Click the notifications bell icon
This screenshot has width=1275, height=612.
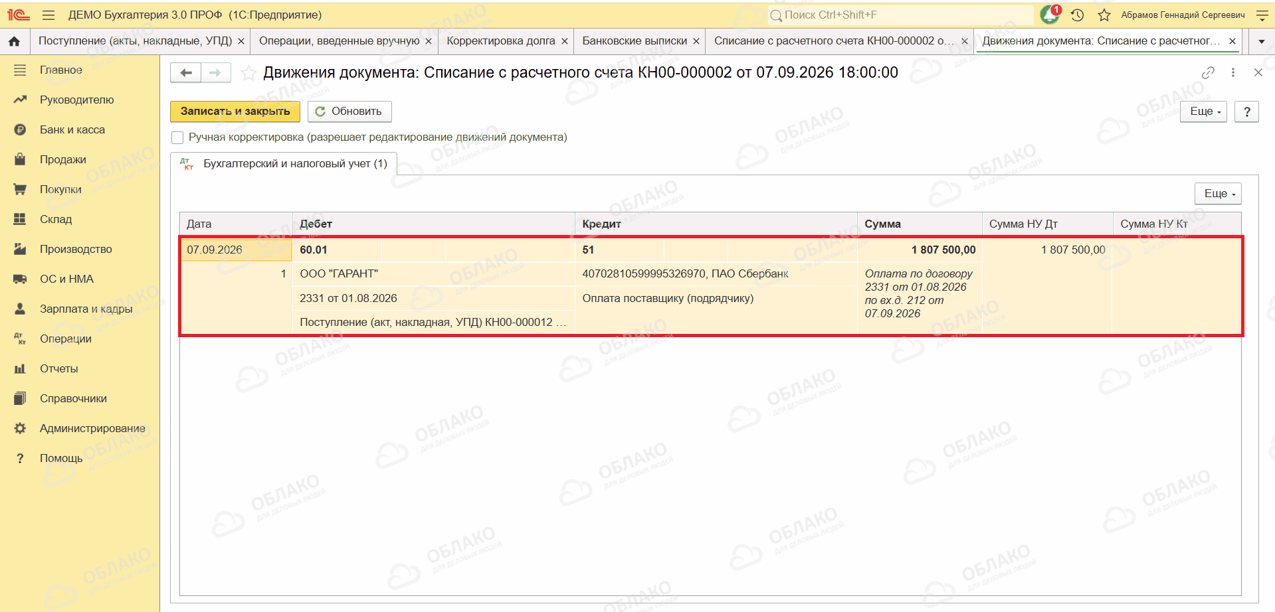pos(1050,14)
